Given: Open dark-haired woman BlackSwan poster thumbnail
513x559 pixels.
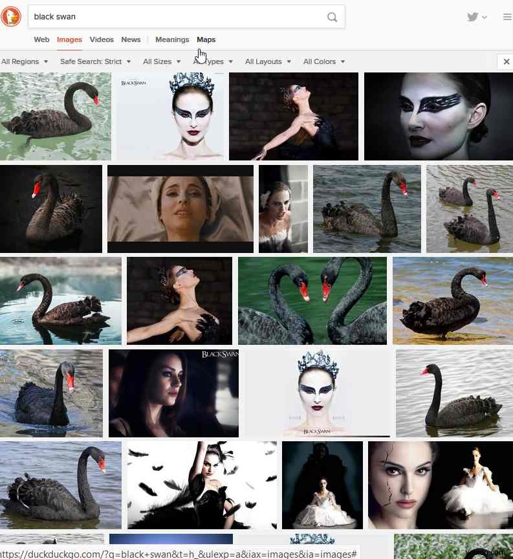Looking at the screenshot, I should 173,393.
